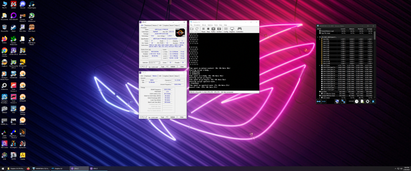Expand the Core Usage row in HWiNFO
The width and height of the screenshot is (411, 171).
pyautogui.click(x=320, y=98)
